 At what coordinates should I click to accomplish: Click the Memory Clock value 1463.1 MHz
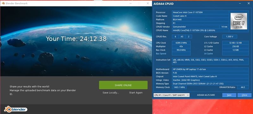tap(179, 87)
